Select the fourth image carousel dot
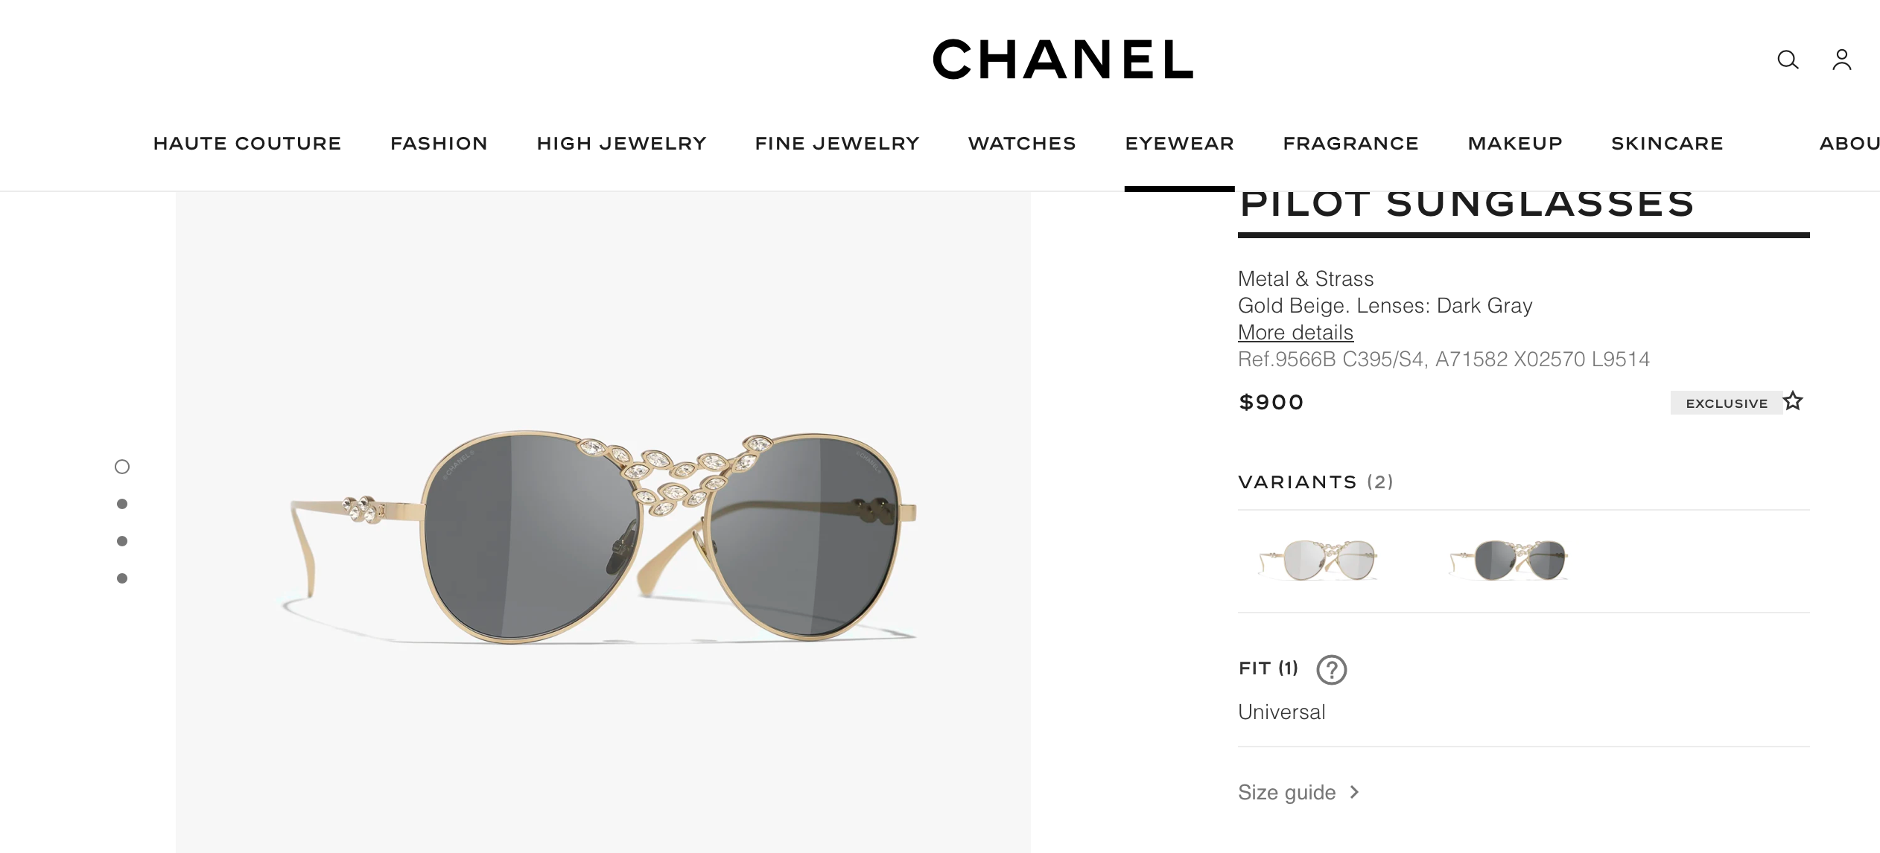Viewport: 1880px width, 853px height. [122, 578]
